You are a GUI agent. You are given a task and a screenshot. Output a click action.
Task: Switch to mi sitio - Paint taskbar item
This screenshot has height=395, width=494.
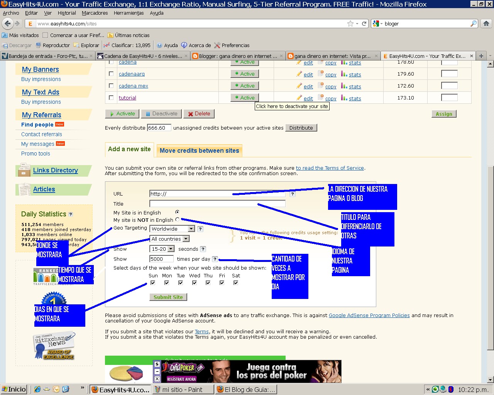(x=183, y=390)
